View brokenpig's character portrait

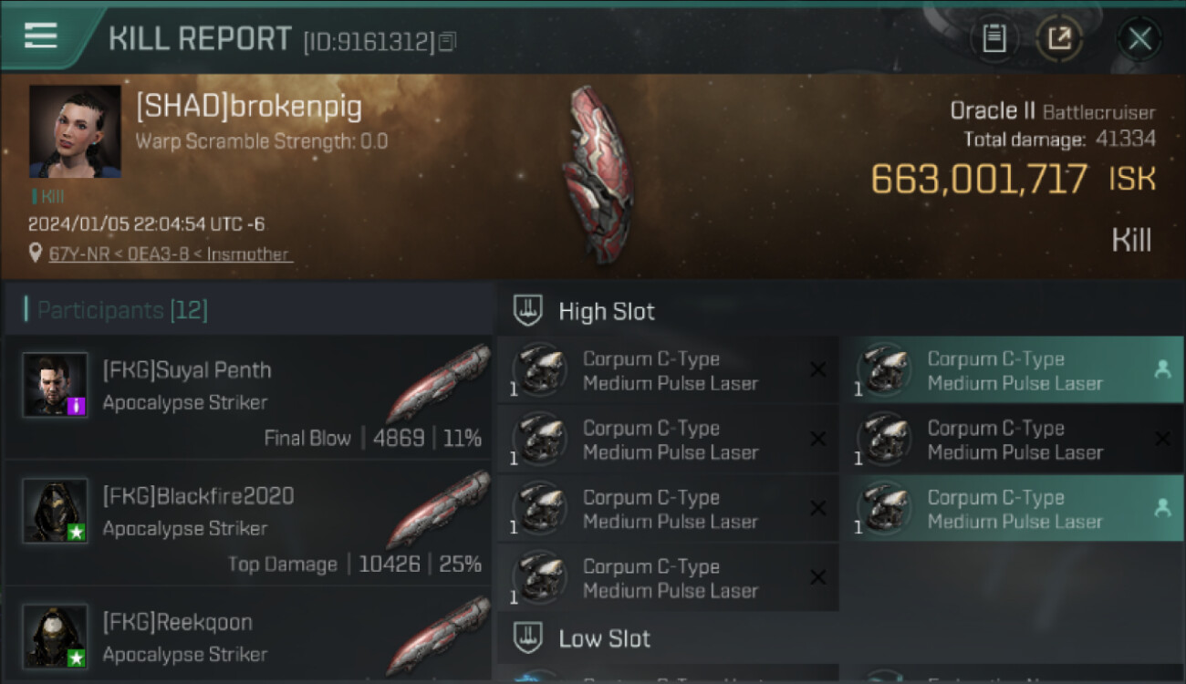click(x=75, y=131)
